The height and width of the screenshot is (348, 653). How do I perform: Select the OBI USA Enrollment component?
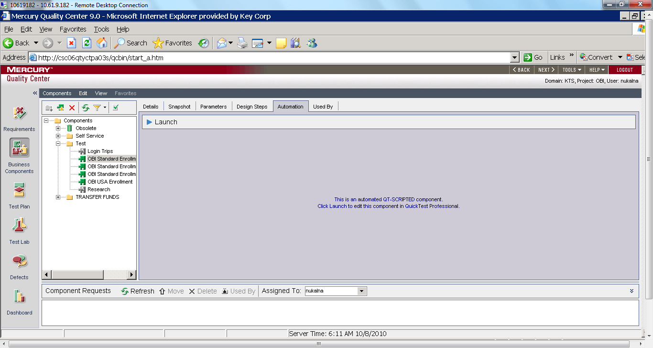(110, 182)
